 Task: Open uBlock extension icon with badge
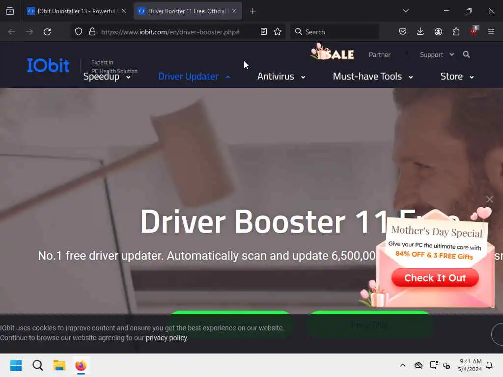point(474,31)
